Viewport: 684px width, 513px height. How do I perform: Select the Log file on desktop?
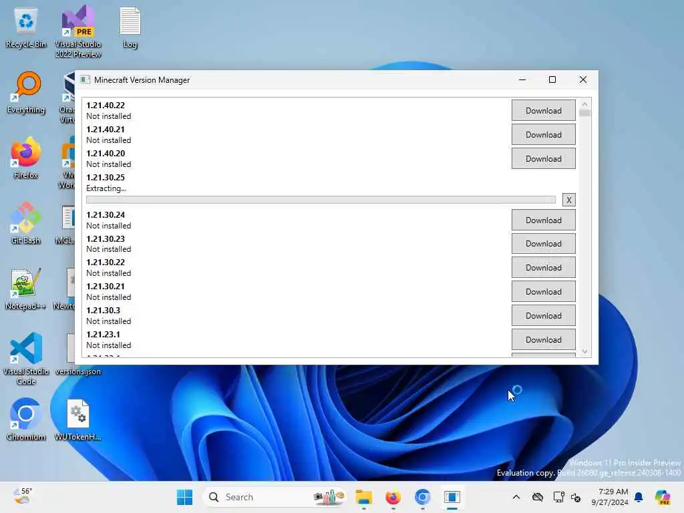click(x=130, y=27)
